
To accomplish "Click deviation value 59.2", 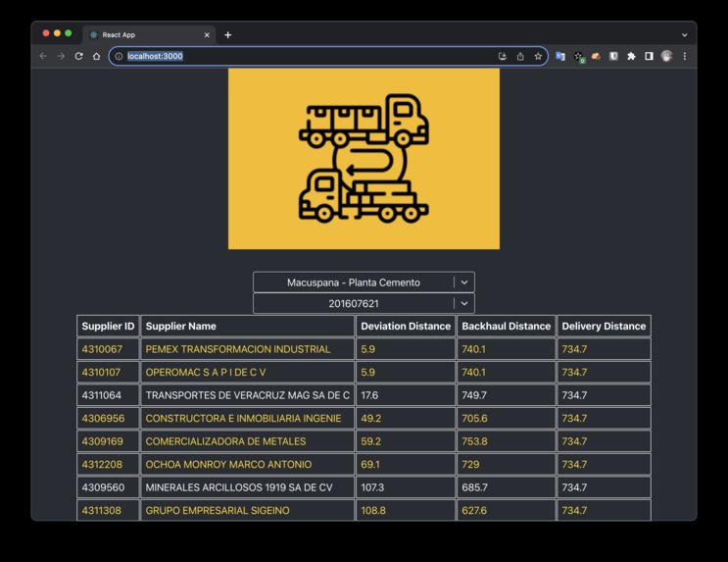I will click(371, 441).
